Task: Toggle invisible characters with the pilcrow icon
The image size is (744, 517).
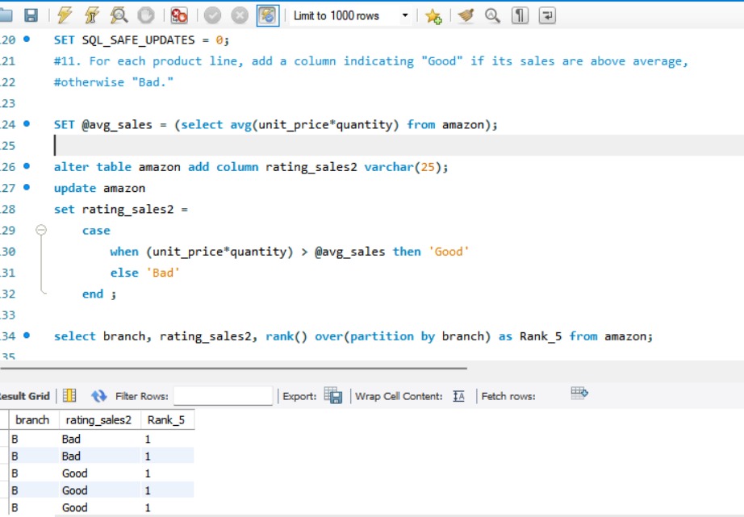Action: (520, 15)
